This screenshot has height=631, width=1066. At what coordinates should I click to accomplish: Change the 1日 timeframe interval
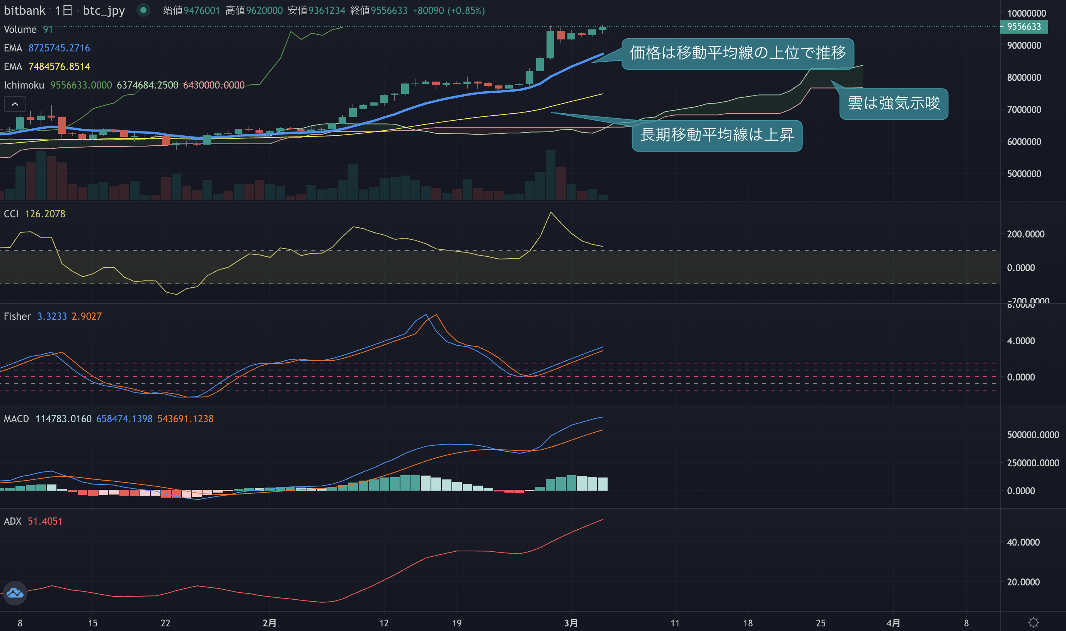click(64, 10)
